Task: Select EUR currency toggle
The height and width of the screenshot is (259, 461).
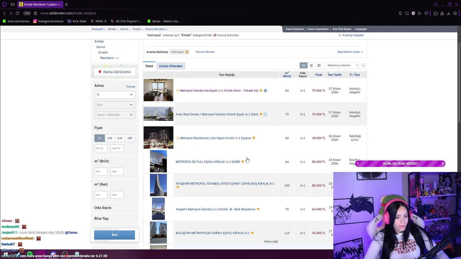Action: pos(120,138)
